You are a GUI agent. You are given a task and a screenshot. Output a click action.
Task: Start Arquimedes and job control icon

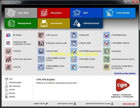coord(107,59)
